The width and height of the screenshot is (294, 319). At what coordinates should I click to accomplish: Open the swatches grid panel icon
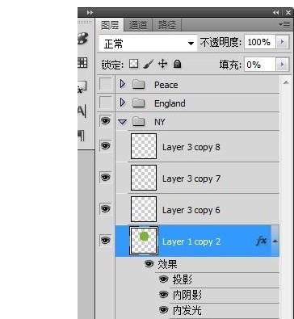[82, 62]
